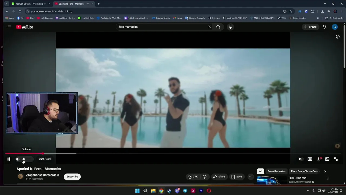The width and height of the screenshot is (346, 195).
Task: Select From the series chip
Action: tap(277, 171)
